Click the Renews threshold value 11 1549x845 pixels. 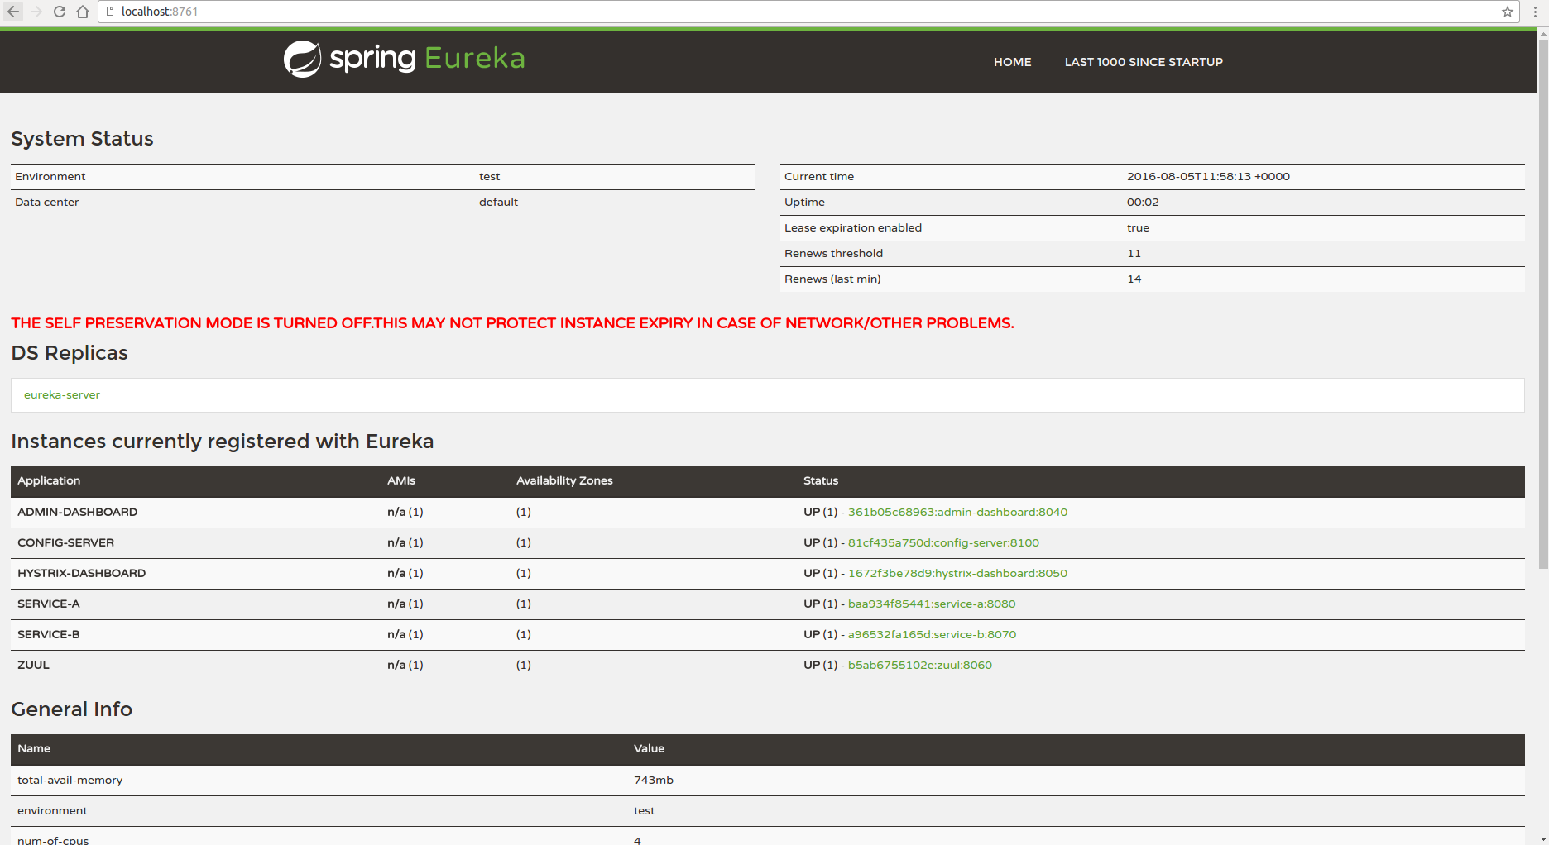point(1134,253)
